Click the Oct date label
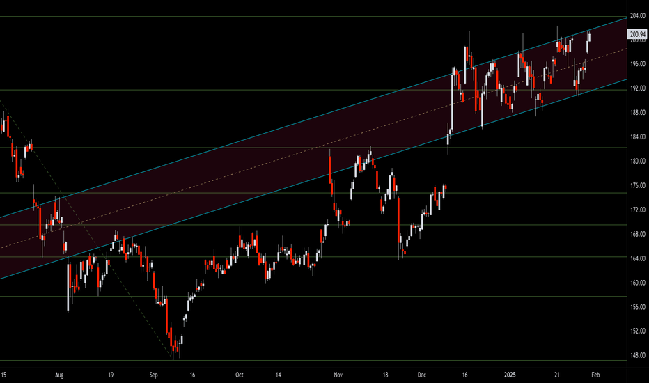 pos(240,375)
